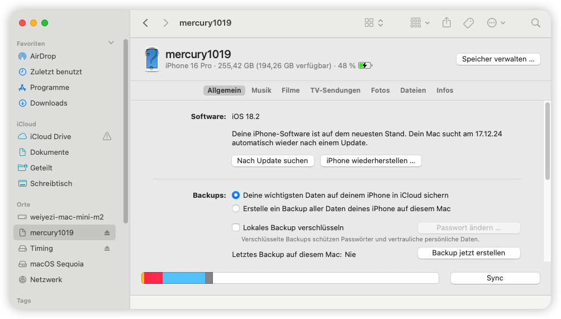Viewport: 561px width, 319px height.
Task: Click the Sync button
Action: [x=495, y=278]
